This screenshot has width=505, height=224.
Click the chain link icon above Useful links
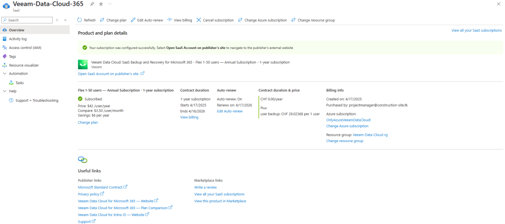pyautogui.click(x=83, y=160)
